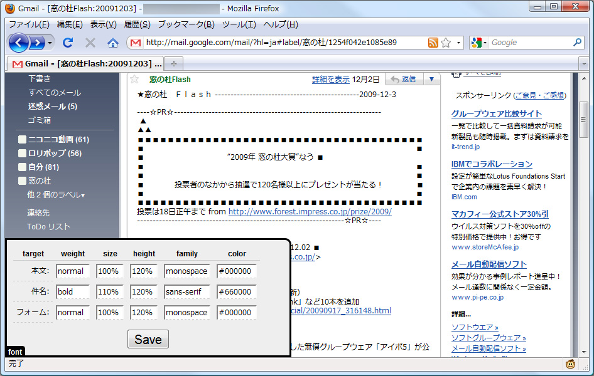Click the RSS feed icon in the address bar

click(433, 43)
